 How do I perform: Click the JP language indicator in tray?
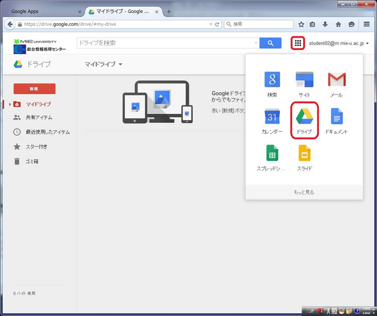pos(312,311)
